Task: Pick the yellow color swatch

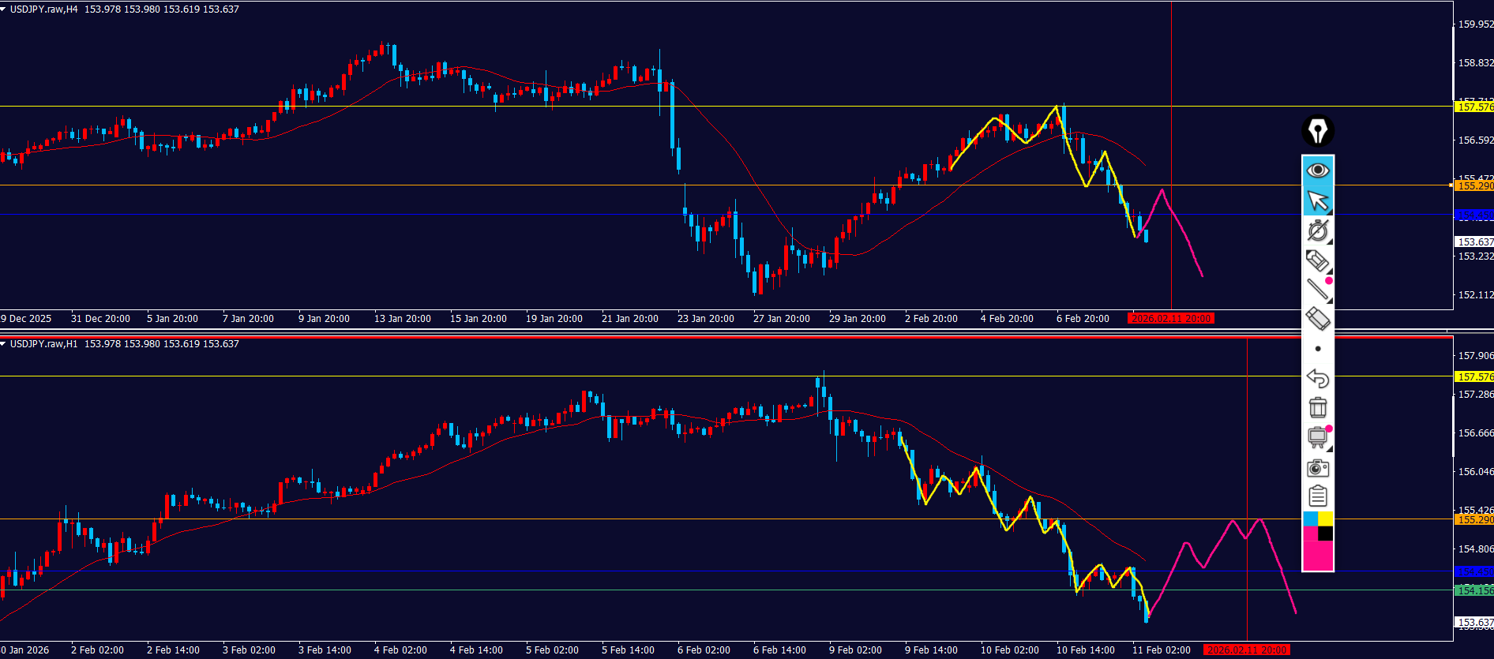Action: coord(1326,519)
